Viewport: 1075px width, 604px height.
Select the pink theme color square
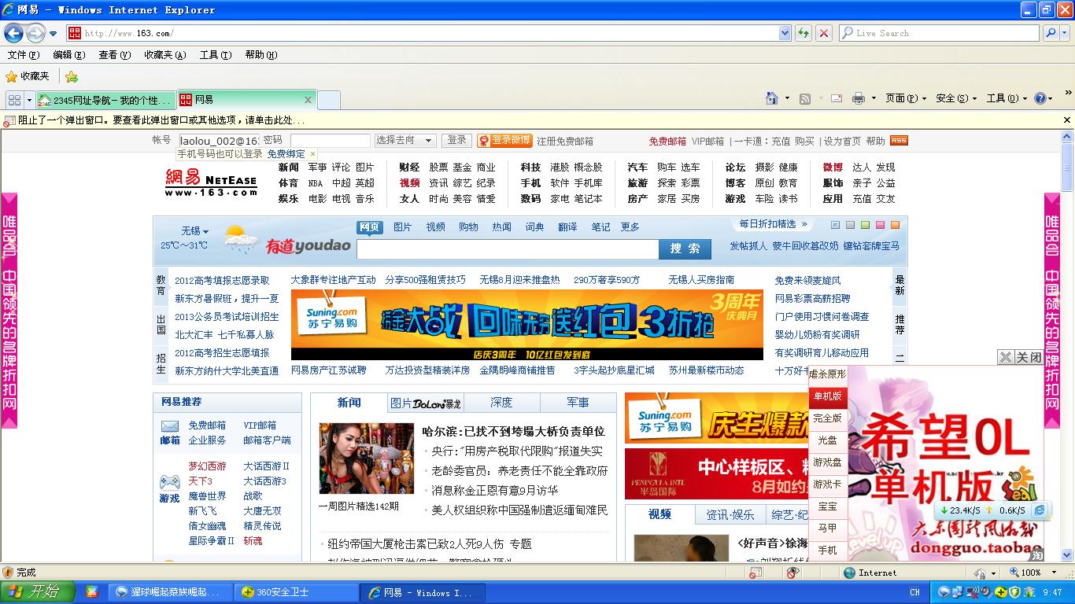click(x=880, y=225)
